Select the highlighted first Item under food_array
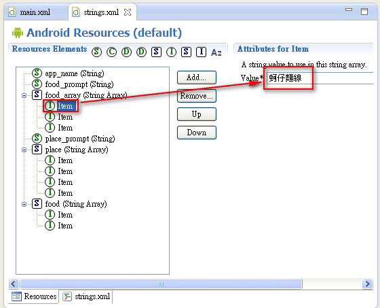The width and height of the screenshot is (380, 308). point(60,106)
